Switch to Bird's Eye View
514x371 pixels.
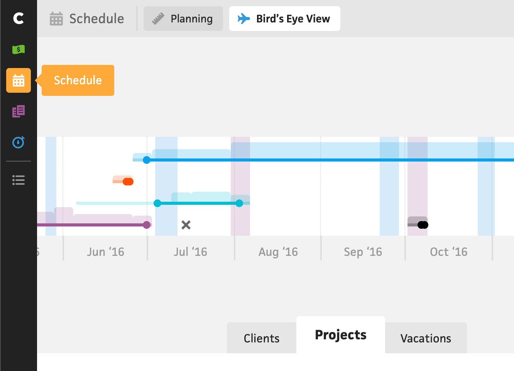coord(285,19)
